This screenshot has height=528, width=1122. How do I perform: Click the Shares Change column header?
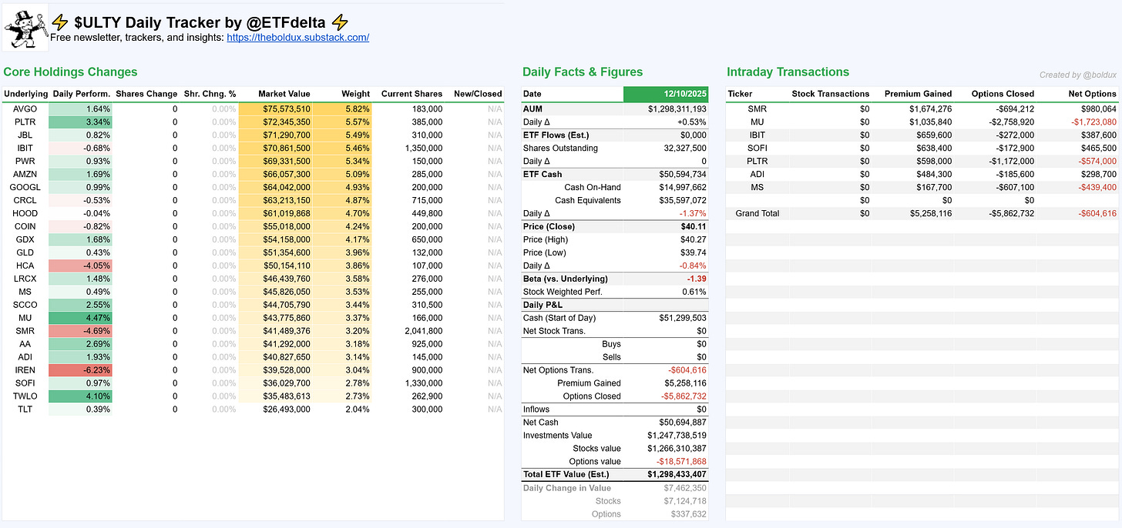click(146, 94)
